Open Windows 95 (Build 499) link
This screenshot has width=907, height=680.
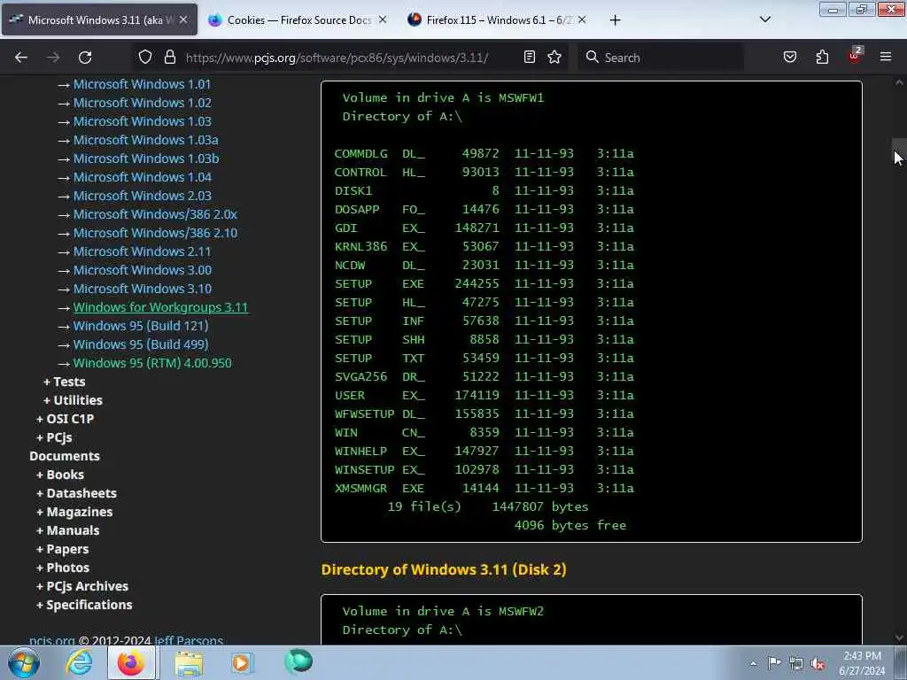tap(141, 344)
